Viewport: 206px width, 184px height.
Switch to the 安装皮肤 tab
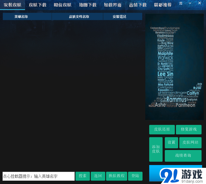13,5
